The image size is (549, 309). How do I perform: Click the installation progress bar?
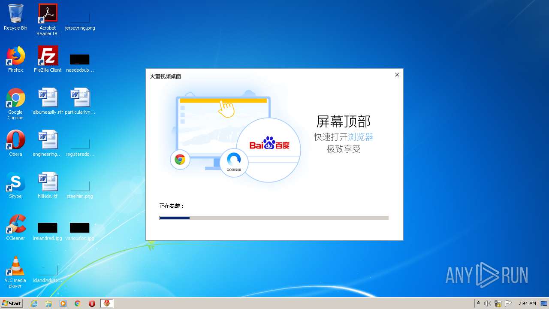pos(274,218)
